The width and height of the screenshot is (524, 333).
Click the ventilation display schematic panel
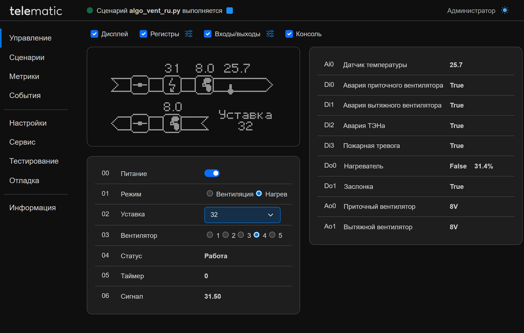point(193,96)
